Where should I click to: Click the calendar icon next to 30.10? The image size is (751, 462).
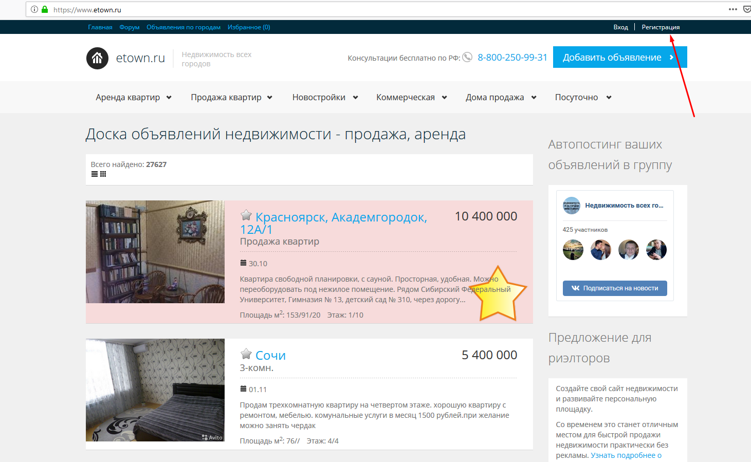[243, 263]
